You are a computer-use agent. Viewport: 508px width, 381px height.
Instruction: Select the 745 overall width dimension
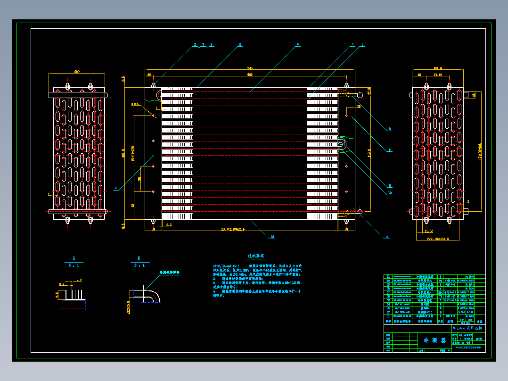250,68
